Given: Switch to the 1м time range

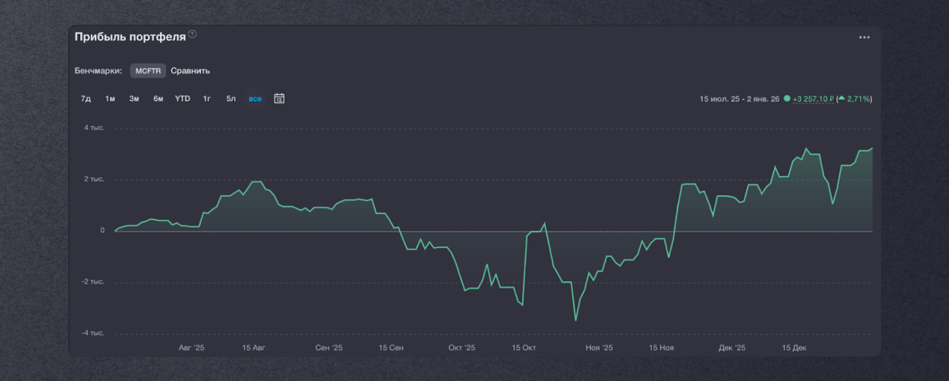Looking at the screenshot, I should click(110, 99).
